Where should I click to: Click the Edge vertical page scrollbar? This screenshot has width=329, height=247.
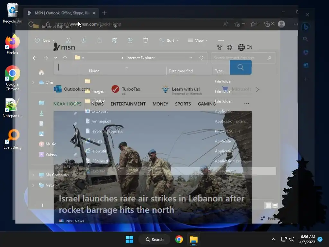[x=298, y=69]
